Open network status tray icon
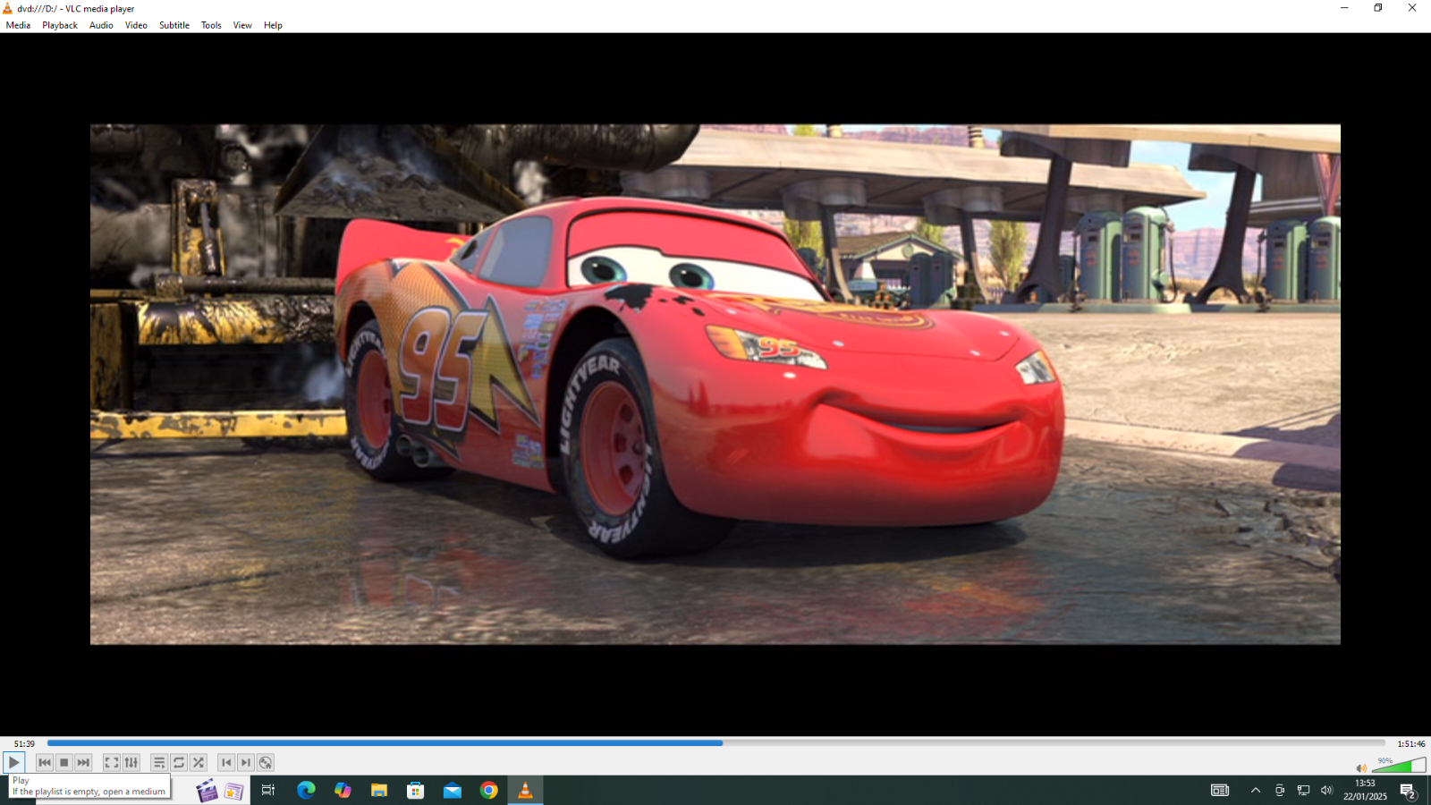The width and height of the screenshot is (1431, 805). [1303, 790]
